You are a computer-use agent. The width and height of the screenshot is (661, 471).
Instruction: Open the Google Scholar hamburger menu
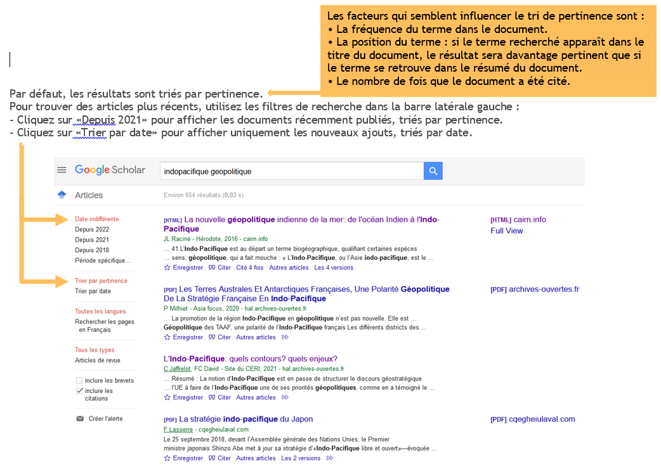click(62, 170)
